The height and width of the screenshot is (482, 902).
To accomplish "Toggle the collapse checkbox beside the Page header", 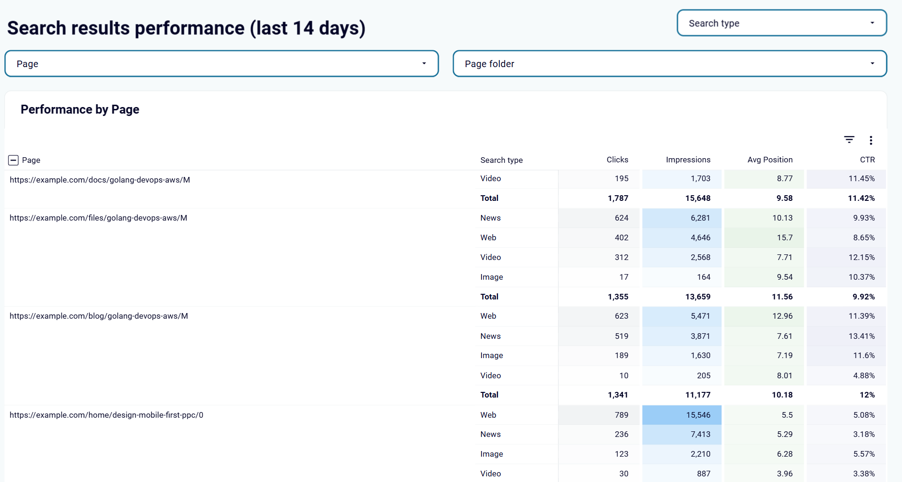I will coord(13,160).
